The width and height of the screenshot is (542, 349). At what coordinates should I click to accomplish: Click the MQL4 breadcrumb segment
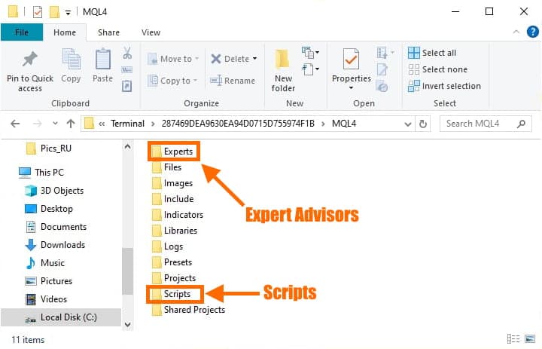coord(344,124)
